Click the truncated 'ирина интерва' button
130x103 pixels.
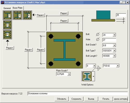click(121, 99)
